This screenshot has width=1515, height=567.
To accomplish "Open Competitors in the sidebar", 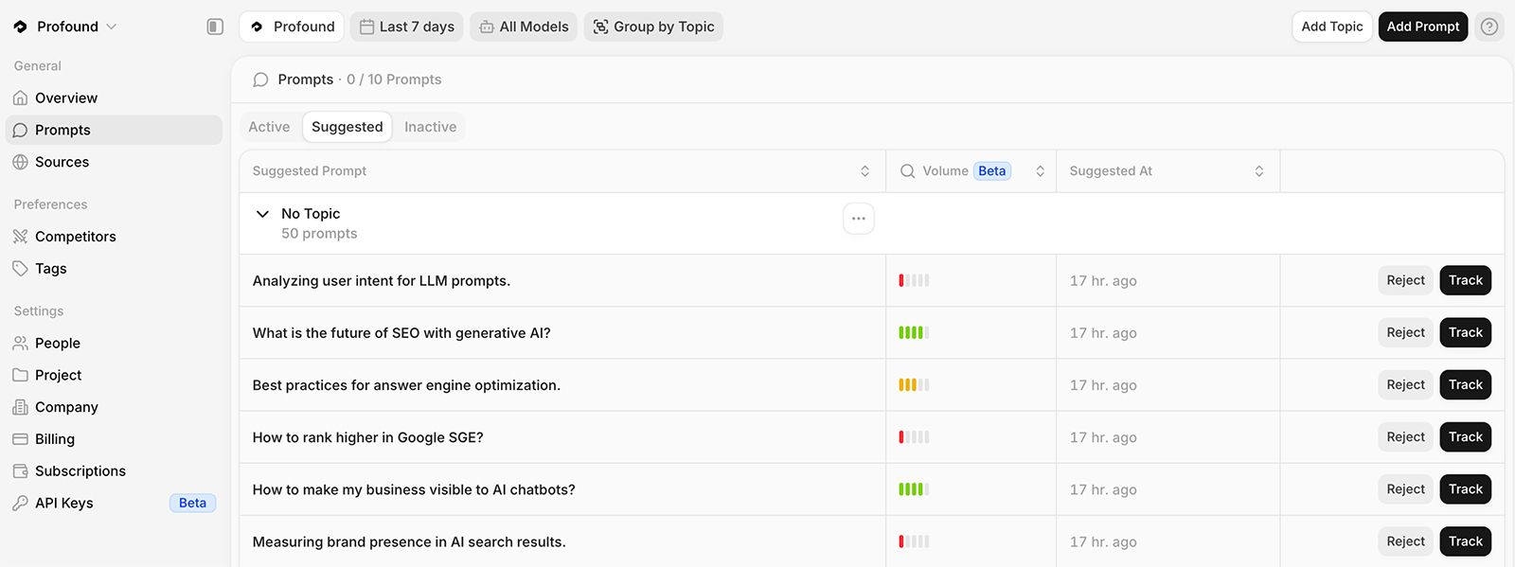I will tap(114, 237).
